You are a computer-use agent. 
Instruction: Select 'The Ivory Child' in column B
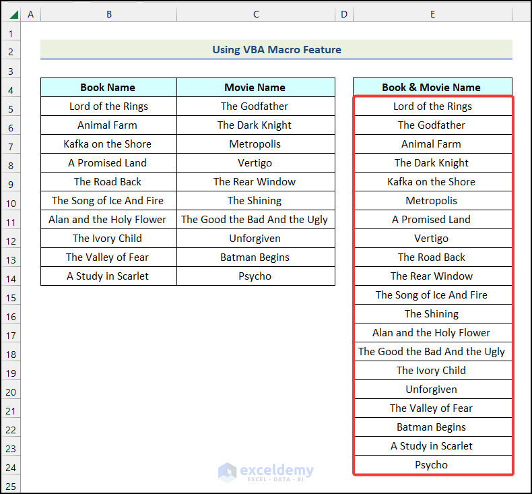click(108, 239)
